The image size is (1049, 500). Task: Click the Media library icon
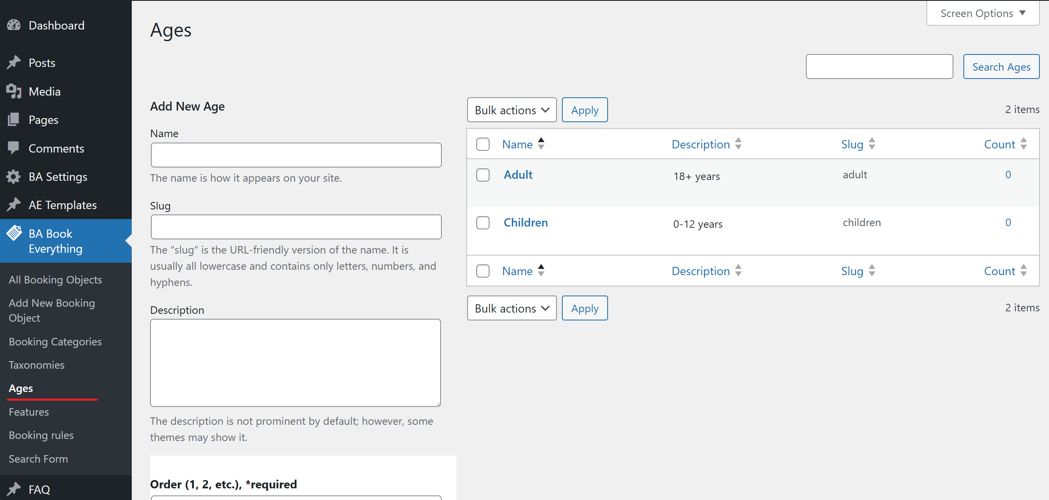coord(14,91)
